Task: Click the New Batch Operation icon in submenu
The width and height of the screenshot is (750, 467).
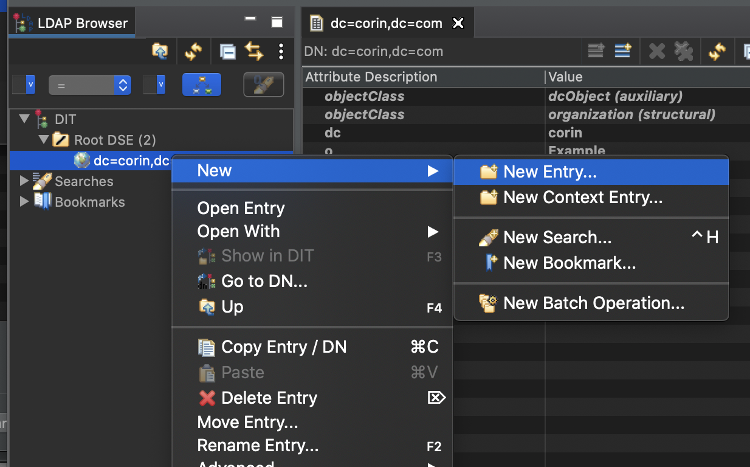Action: coord(489,303)
